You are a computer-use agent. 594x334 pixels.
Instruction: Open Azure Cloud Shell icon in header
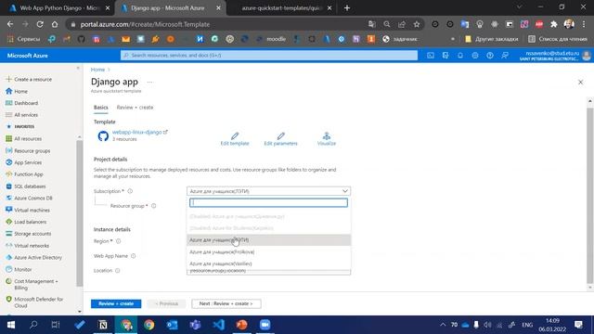431,56
